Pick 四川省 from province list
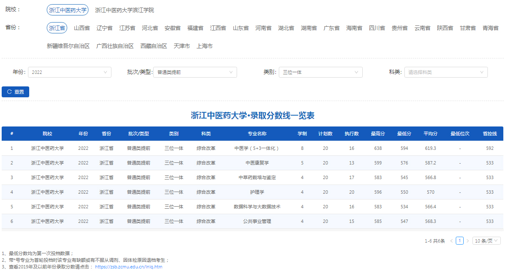505x273 pixels. click(x=377, y=28)
